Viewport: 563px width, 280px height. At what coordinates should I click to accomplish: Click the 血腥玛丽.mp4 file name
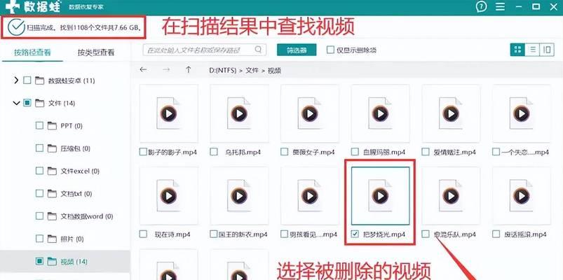coord(384,153)
